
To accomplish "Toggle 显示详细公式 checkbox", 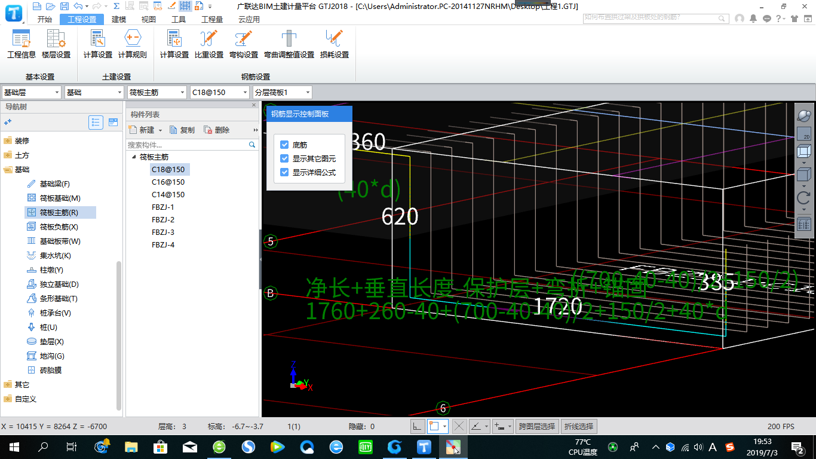I will click(284, 172).
